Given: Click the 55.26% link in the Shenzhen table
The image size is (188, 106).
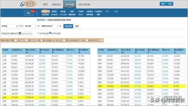Looking at the screenshot, I should tap(138, 75).
